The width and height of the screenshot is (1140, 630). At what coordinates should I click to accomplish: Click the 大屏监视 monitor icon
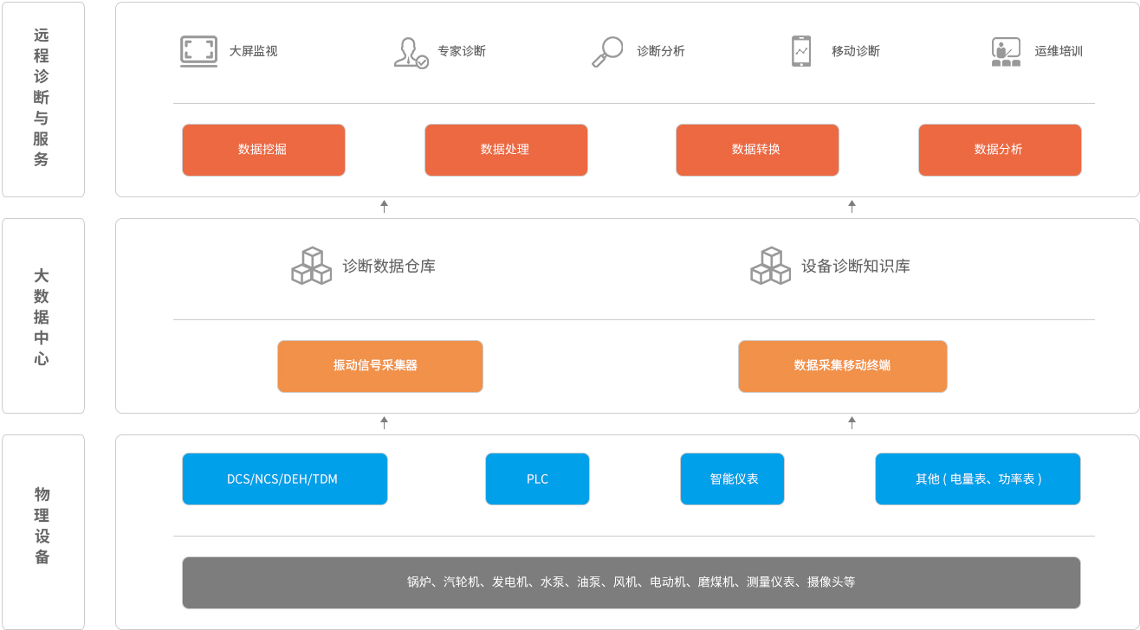tap(198, 50)
